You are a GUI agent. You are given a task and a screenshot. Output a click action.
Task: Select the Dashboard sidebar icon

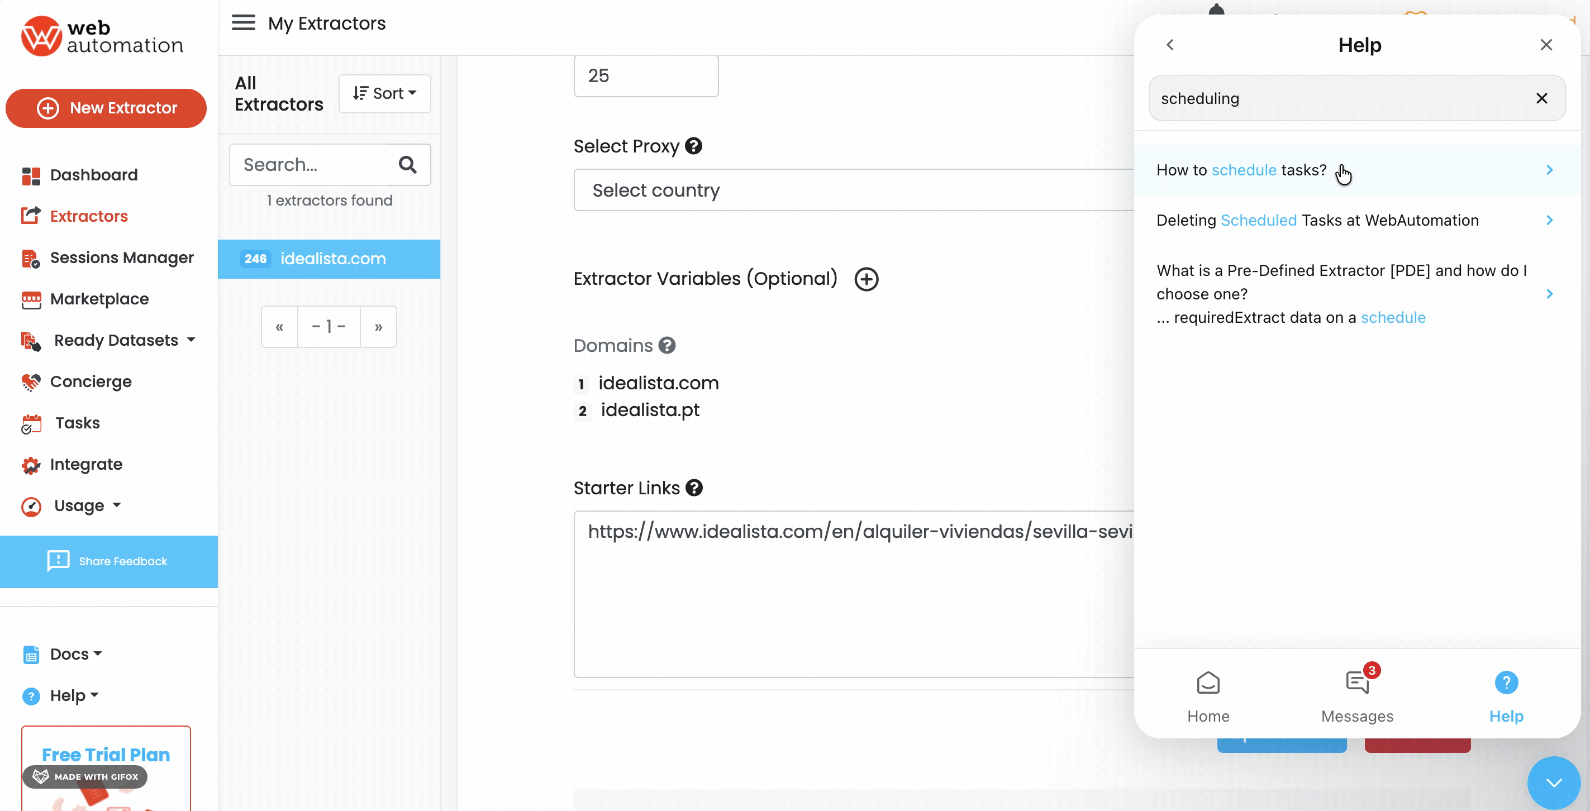coord(31,175)
